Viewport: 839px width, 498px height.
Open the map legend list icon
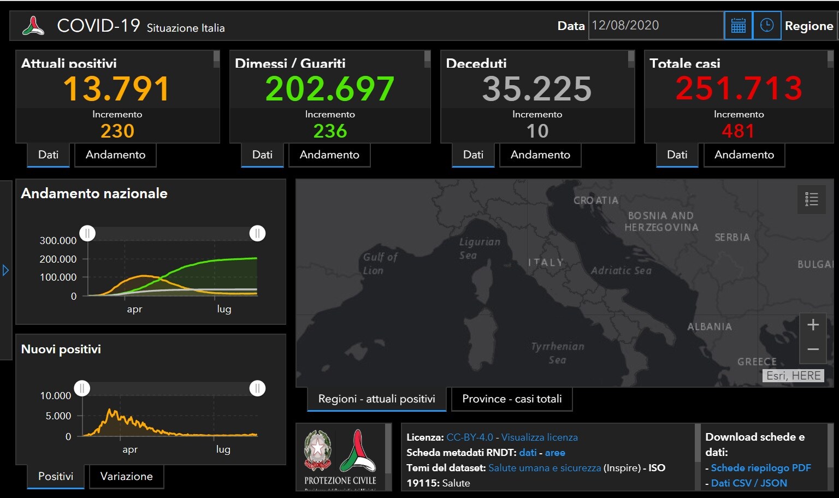click(x=812, y=199)
